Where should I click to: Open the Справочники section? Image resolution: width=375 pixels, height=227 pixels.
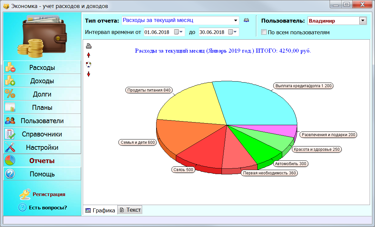[x=42, y=134]
